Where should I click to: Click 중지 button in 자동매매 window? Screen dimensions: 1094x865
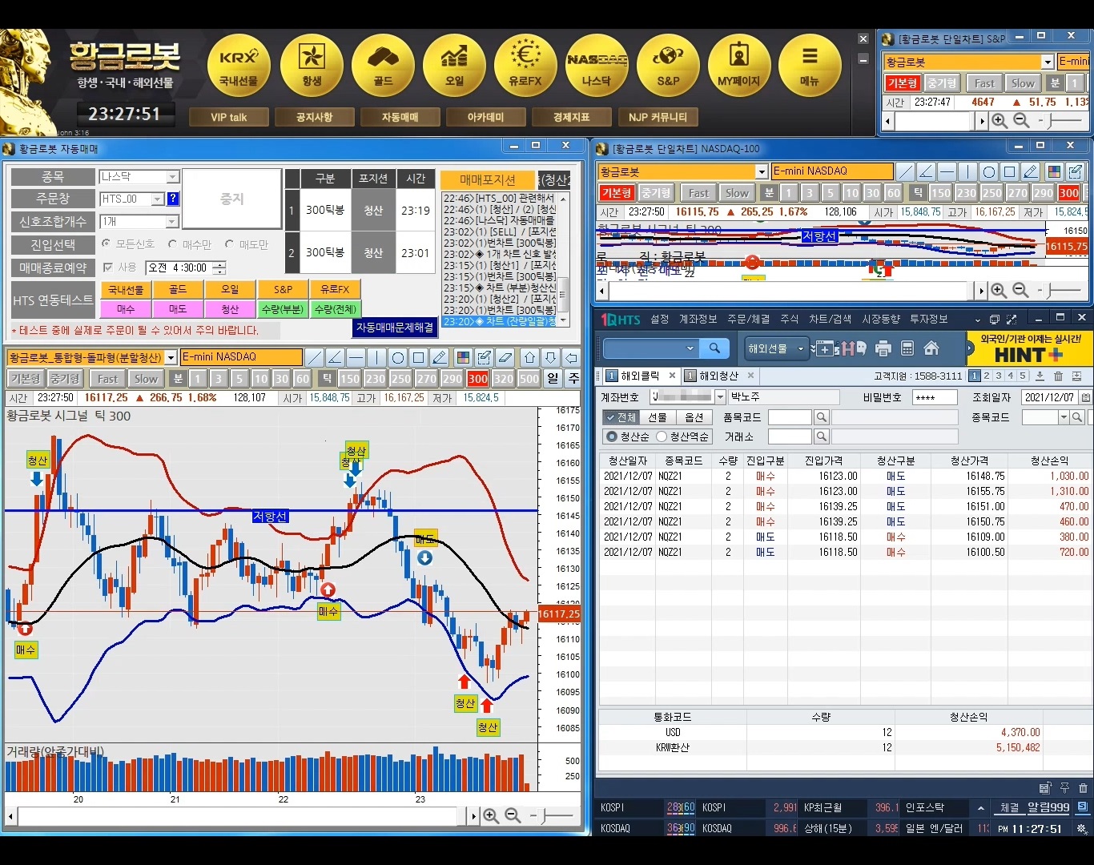point(232,199)
